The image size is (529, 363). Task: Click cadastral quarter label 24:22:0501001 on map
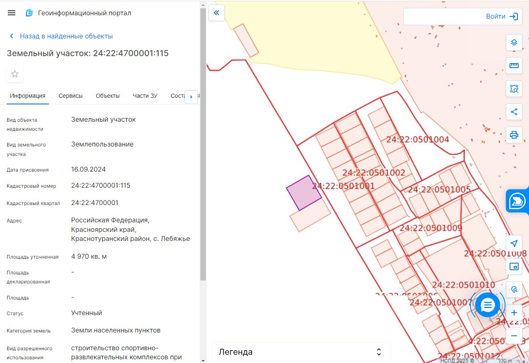[x=343, y=186]
